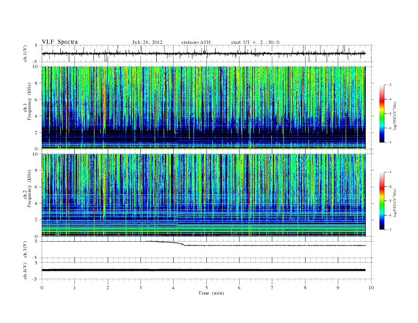Click the "ch.1(V)" waveform axis label
The width and height of the screenshot is (418, 323).
[25, 54]
